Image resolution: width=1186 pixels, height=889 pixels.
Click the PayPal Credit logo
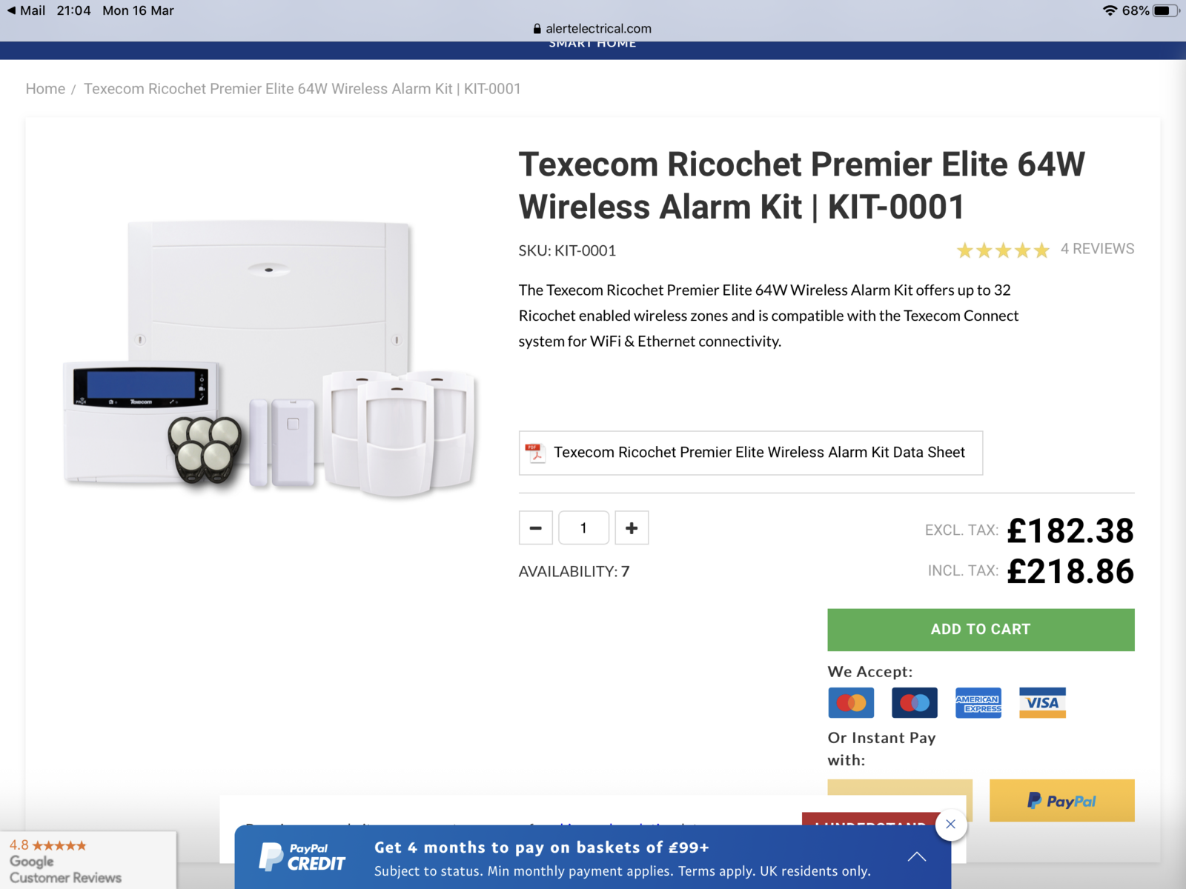coord(302,857)
